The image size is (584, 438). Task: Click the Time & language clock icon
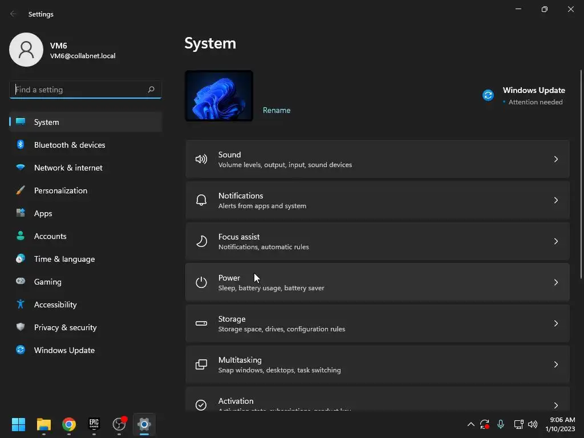pos(21,258)
